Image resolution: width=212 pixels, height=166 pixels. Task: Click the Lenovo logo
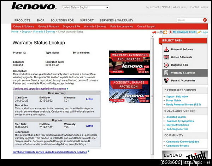click(34, 6)
